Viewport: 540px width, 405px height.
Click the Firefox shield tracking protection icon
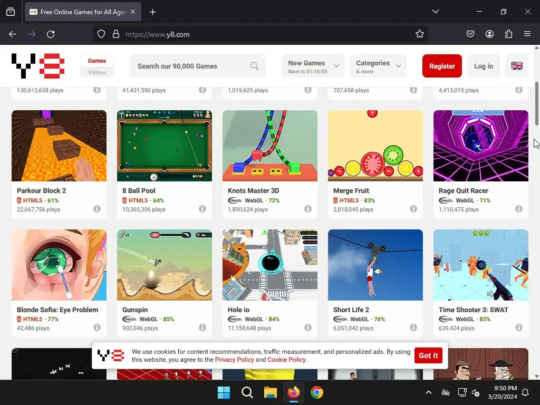click(x=101, y=34)
